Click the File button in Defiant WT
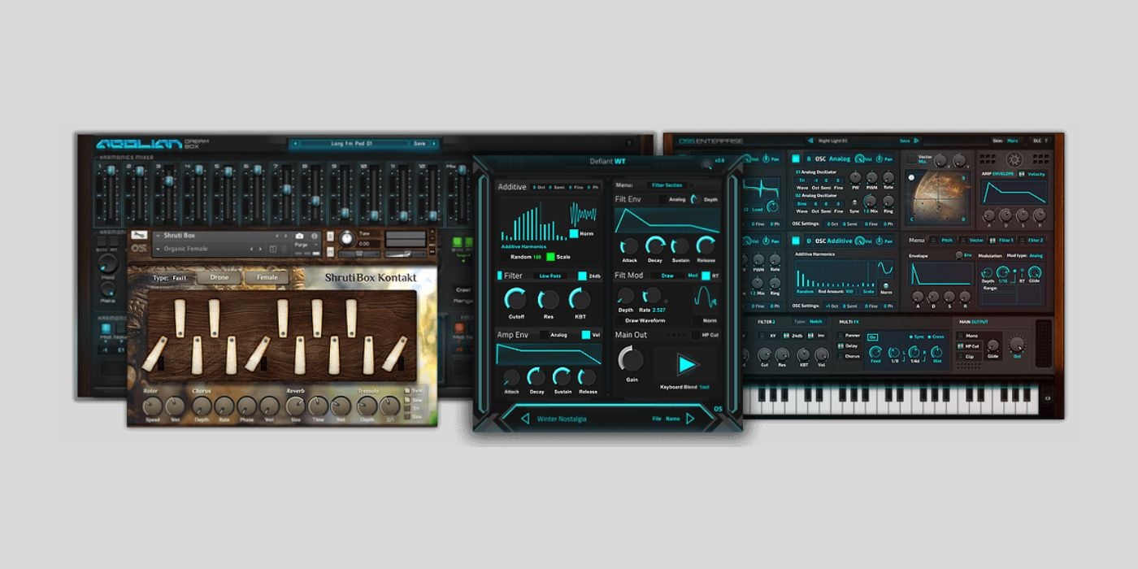Image resolution: width=1138 pixels, height=569 pixels. 656,419
